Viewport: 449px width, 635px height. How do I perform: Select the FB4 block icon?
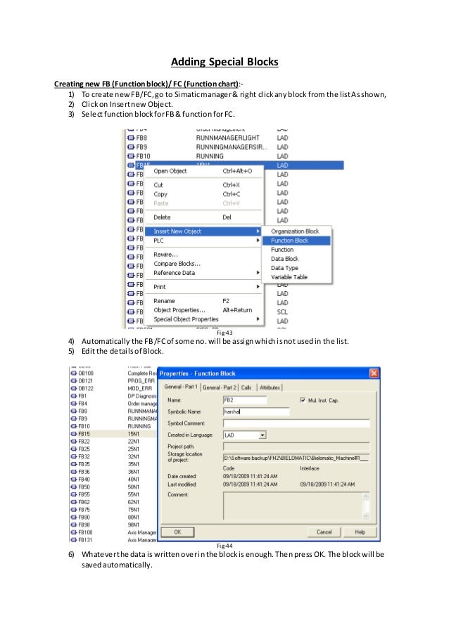[x=74, y=404]
